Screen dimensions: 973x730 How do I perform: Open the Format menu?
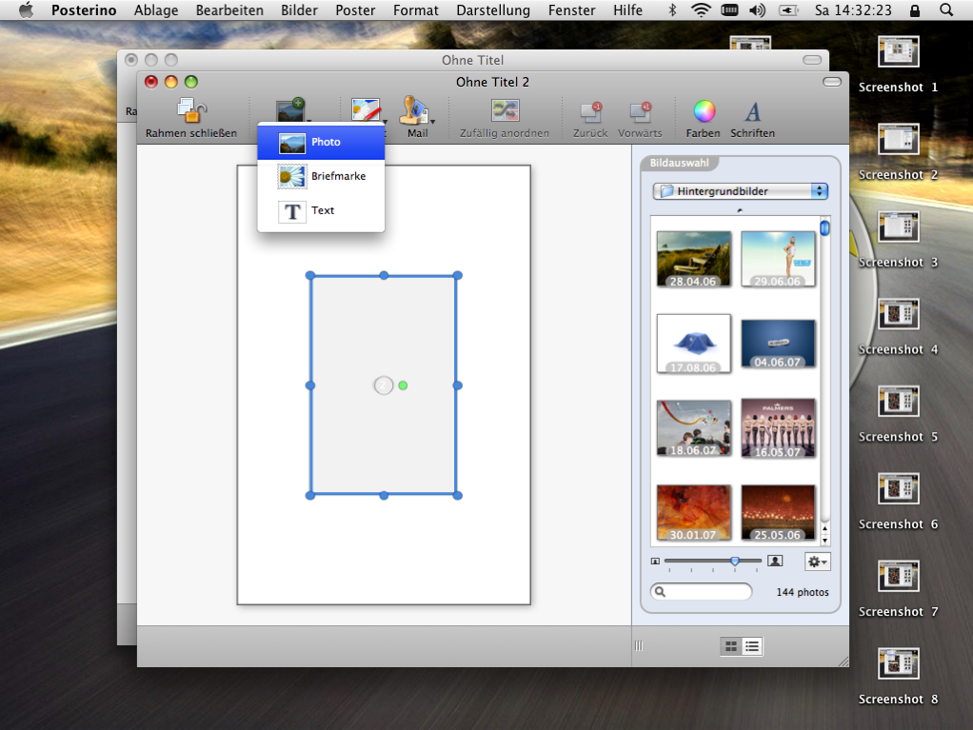coord(416,10)
